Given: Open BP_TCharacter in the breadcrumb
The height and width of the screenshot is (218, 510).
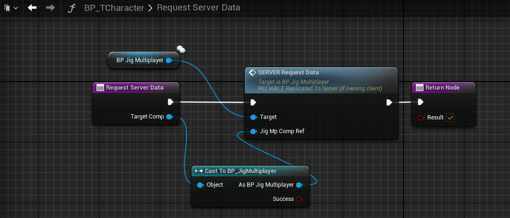Looking at the screenshot, I should pos(114,8).
